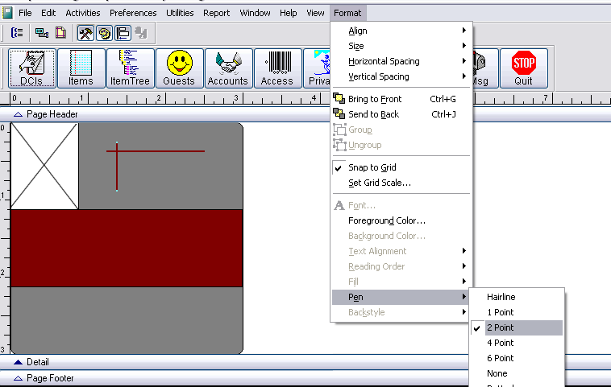Open the ItemTree module
The height and width of the screenshot is (387, 611).
point(130,68)
